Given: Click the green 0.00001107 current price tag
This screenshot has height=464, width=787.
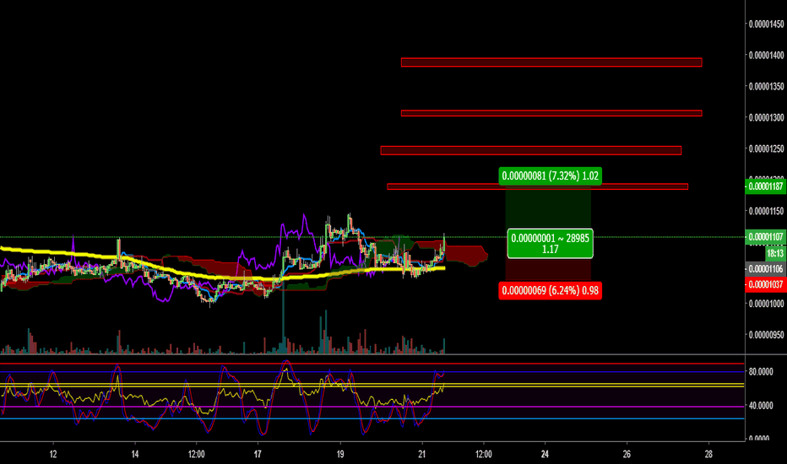Looking at the screenshot, I should [x=766, y=237].
